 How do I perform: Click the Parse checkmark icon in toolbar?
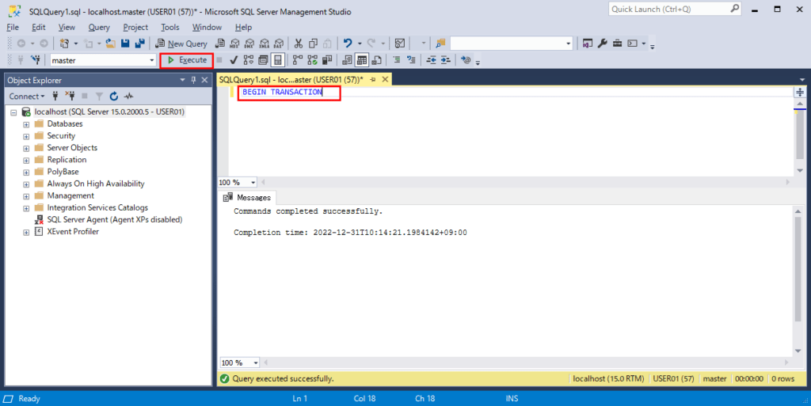click(x=234, y=60)
